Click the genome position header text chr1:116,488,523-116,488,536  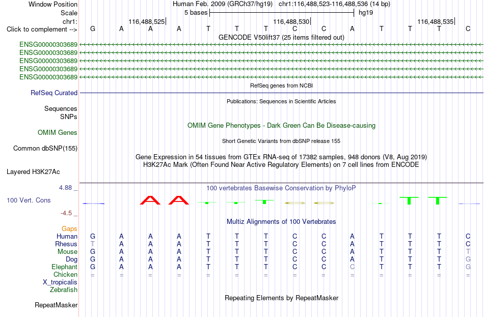click(323, 4)
